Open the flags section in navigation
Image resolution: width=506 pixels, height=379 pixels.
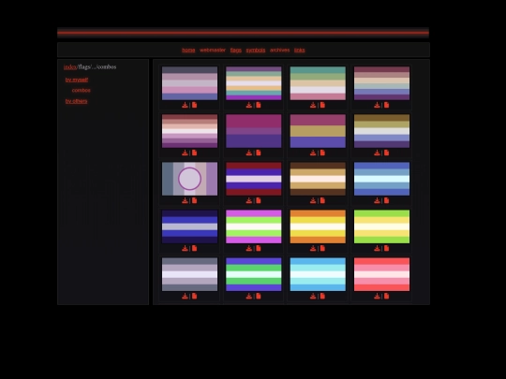coord(236,50)
